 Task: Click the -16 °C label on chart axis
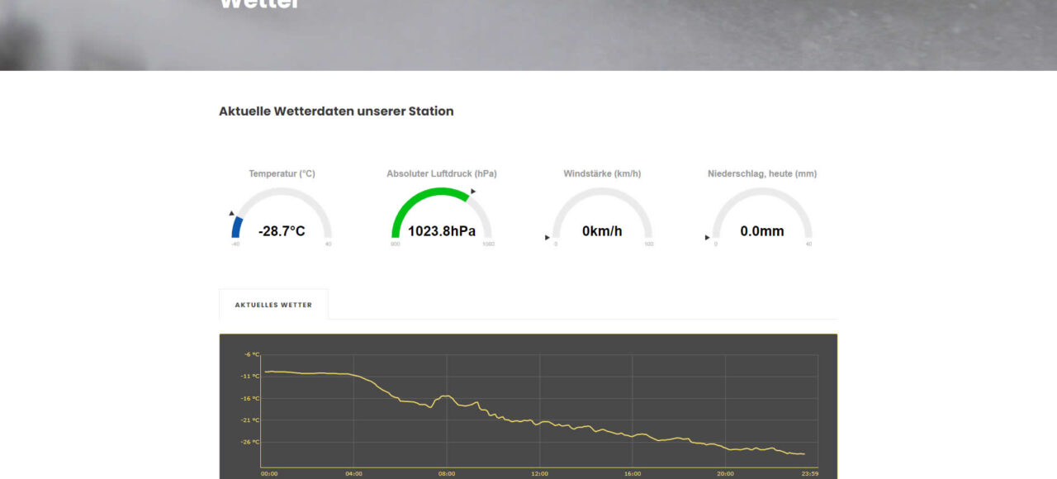click(x=252, y=398)
